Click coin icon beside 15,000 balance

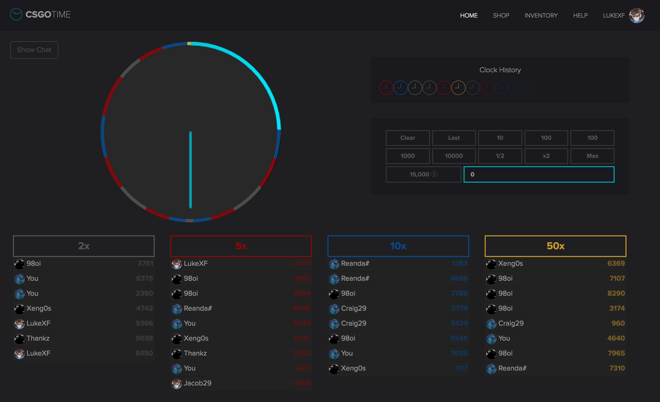pos(434,174)
